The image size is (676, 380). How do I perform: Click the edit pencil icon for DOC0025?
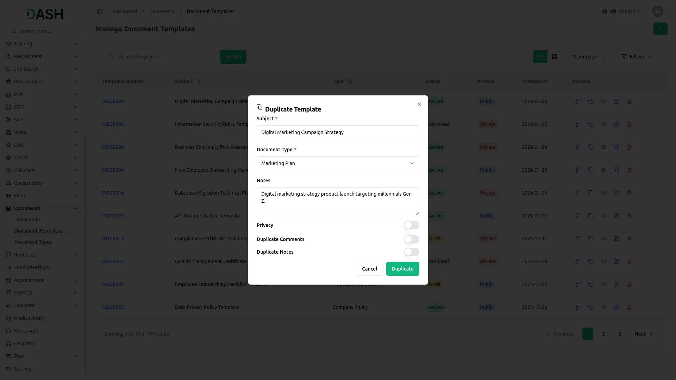click(x=616, y=307)
